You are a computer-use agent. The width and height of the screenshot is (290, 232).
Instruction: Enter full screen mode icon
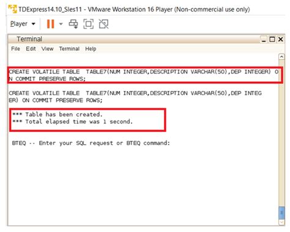(89, 24)
